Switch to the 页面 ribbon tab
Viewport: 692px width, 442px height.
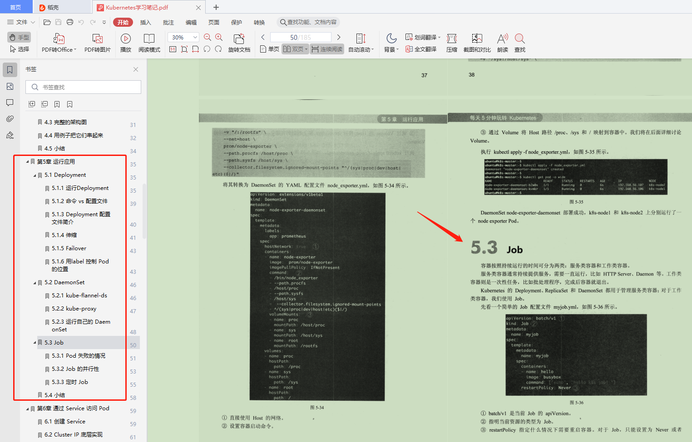tap(214, 22)
